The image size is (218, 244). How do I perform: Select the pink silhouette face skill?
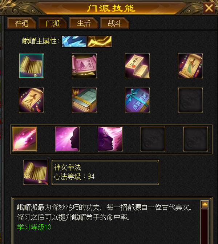coord(68,139)
